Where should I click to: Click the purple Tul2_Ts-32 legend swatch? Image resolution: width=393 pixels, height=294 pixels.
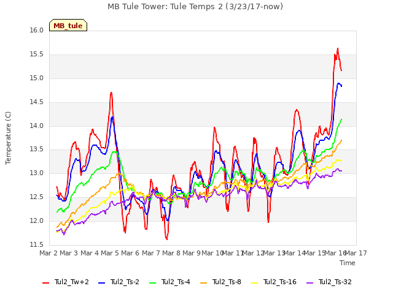[310, 282]
